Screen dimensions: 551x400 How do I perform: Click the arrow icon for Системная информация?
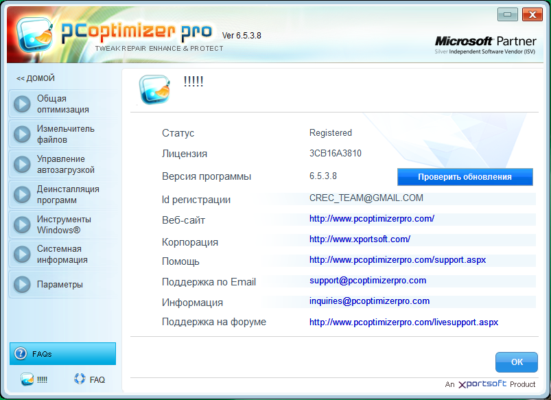(23, 255)
